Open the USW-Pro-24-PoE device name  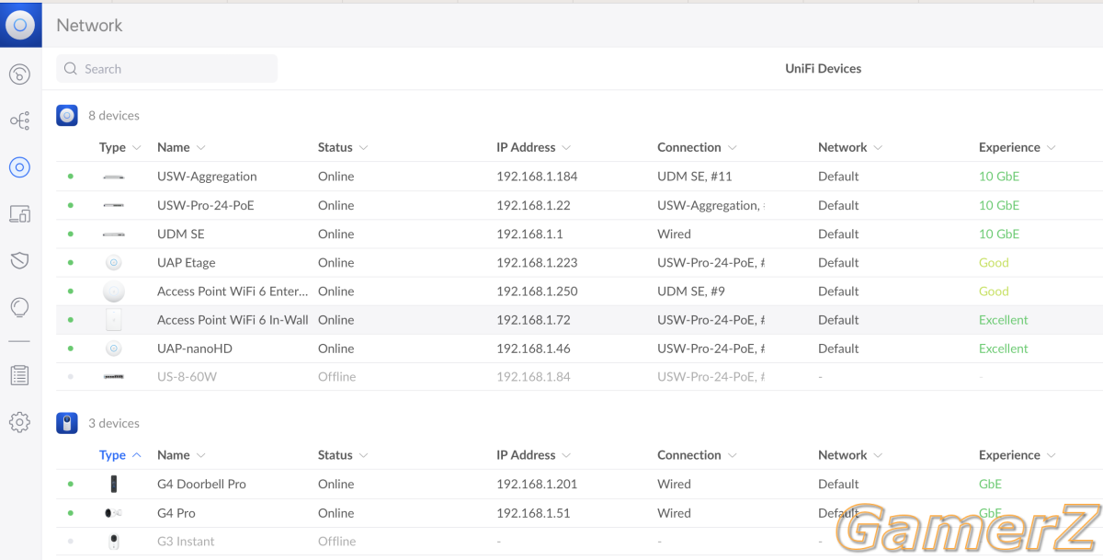[x=206, y=205]
